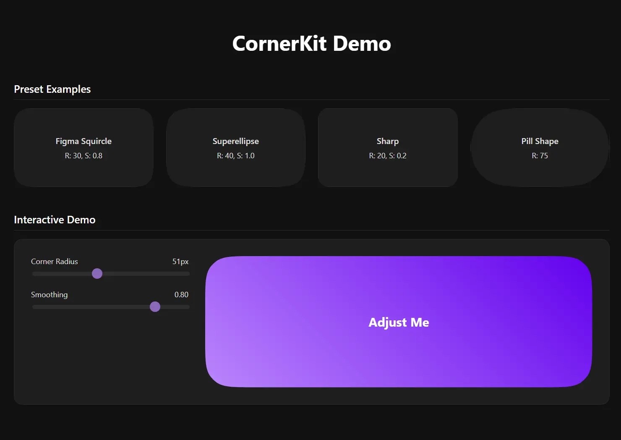Select the Superellipse preset card
The width and height of the screenshot is (621, 440).
pyautogui.click(x=235, y=148)
